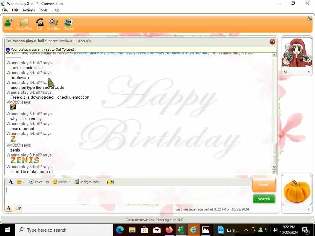Open Mail app from taskbar
This screenshot has height=236, width=315.
pyautogui.click(x=157, y=230)
